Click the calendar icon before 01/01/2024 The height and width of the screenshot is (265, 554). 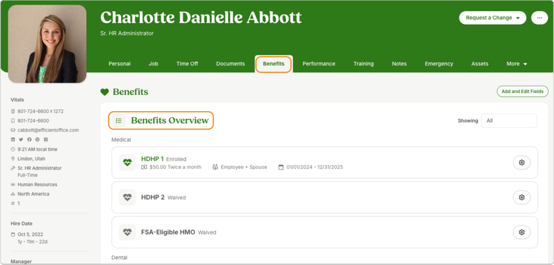[x=281, y=167]
